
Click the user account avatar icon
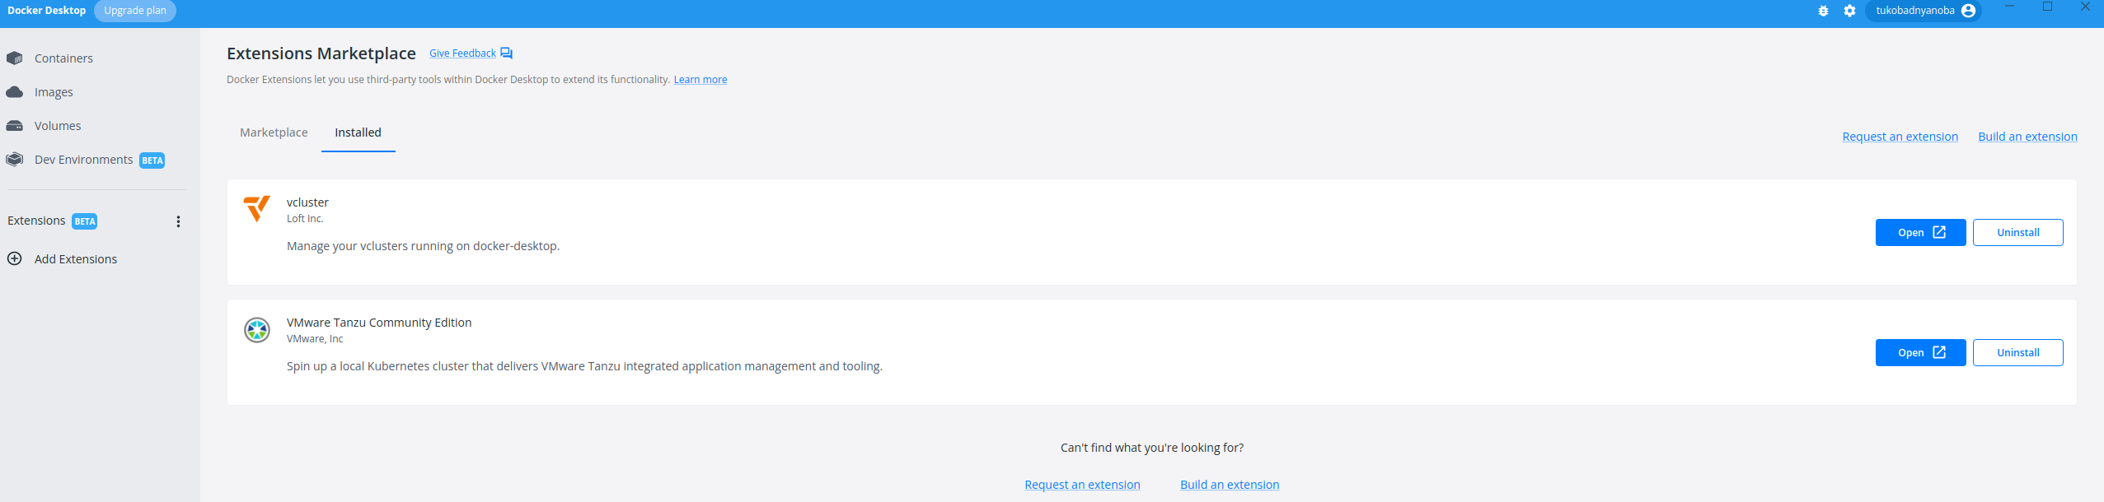[1968, 11]
